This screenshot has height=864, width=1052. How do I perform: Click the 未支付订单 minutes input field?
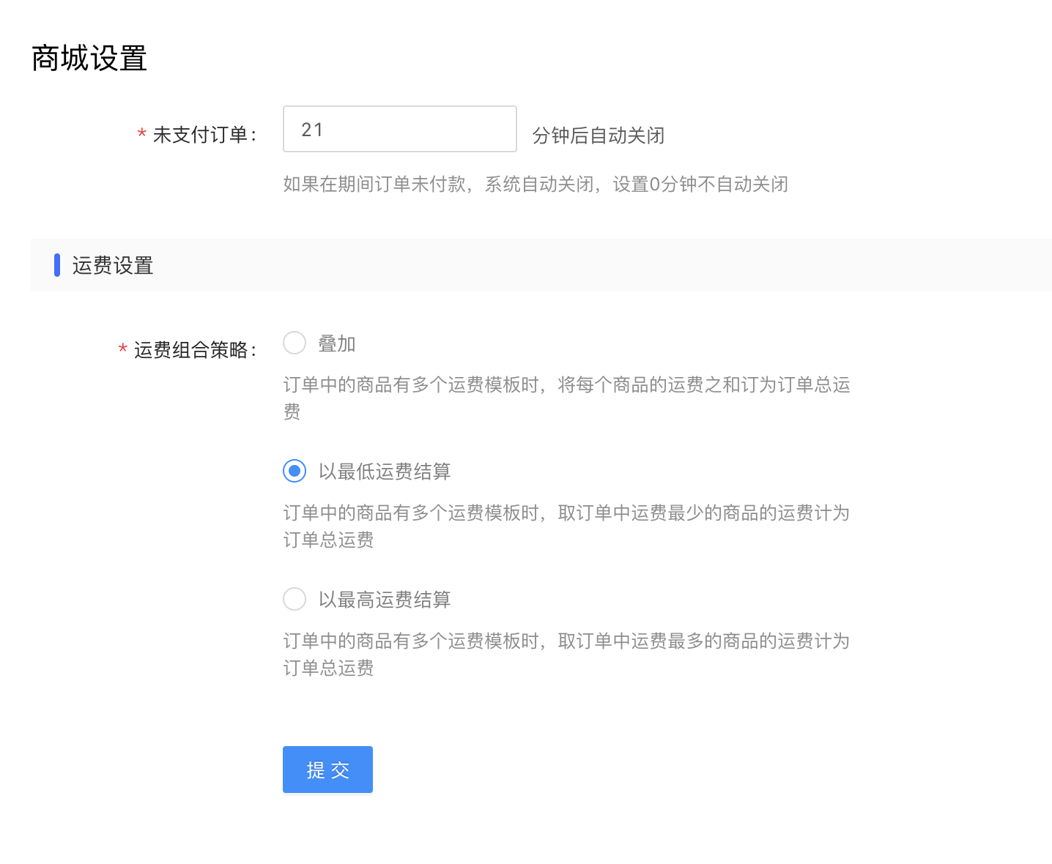point(399,129)
